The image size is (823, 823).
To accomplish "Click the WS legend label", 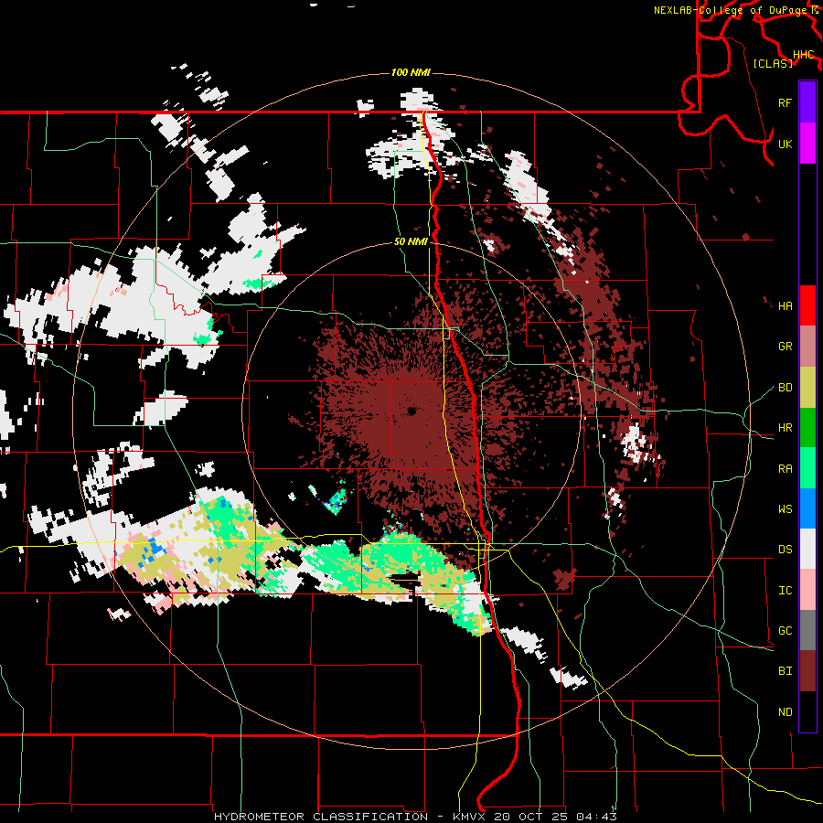I will (x=786, y=509).
